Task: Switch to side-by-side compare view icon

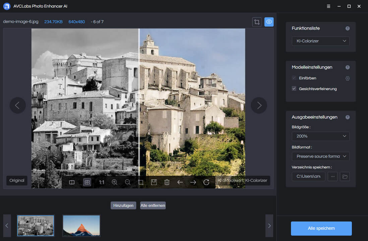Action: 72,182
